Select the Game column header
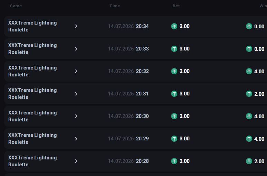The image size is (267, 176). pos(16,6)
